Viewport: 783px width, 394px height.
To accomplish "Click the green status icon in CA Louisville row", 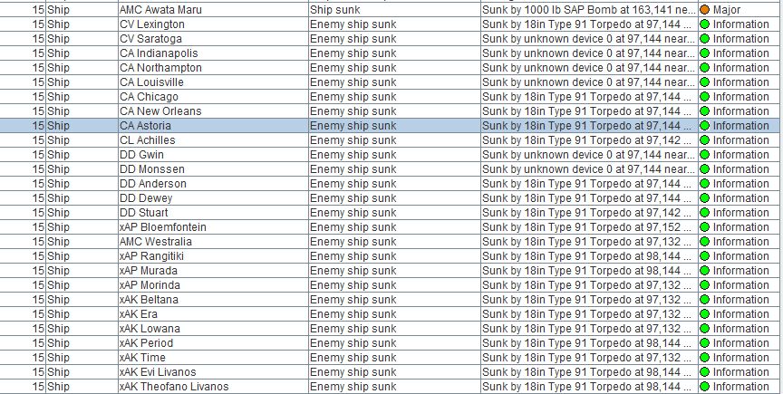I will (x=704, y=82).
